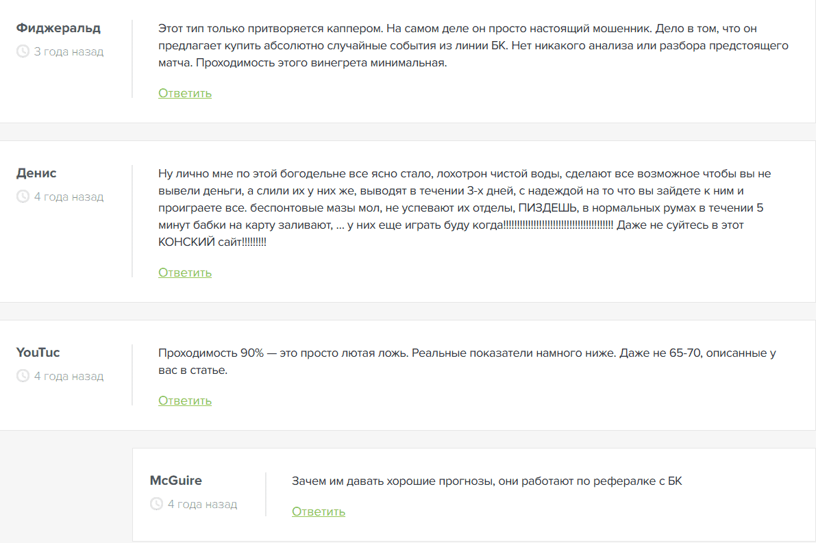
Task: Reply to Фиджеральд's comment
Action: coord(185,93)
